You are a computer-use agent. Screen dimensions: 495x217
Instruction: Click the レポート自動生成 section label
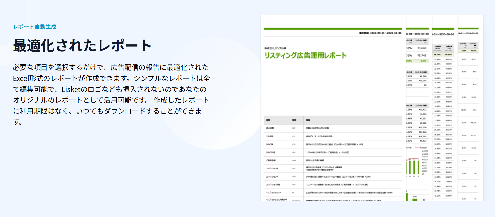35,27
